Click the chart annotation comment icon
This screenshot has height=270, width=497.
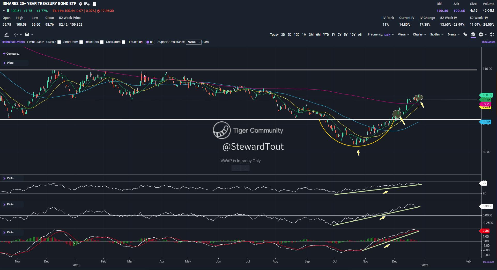tap(27, 34)
